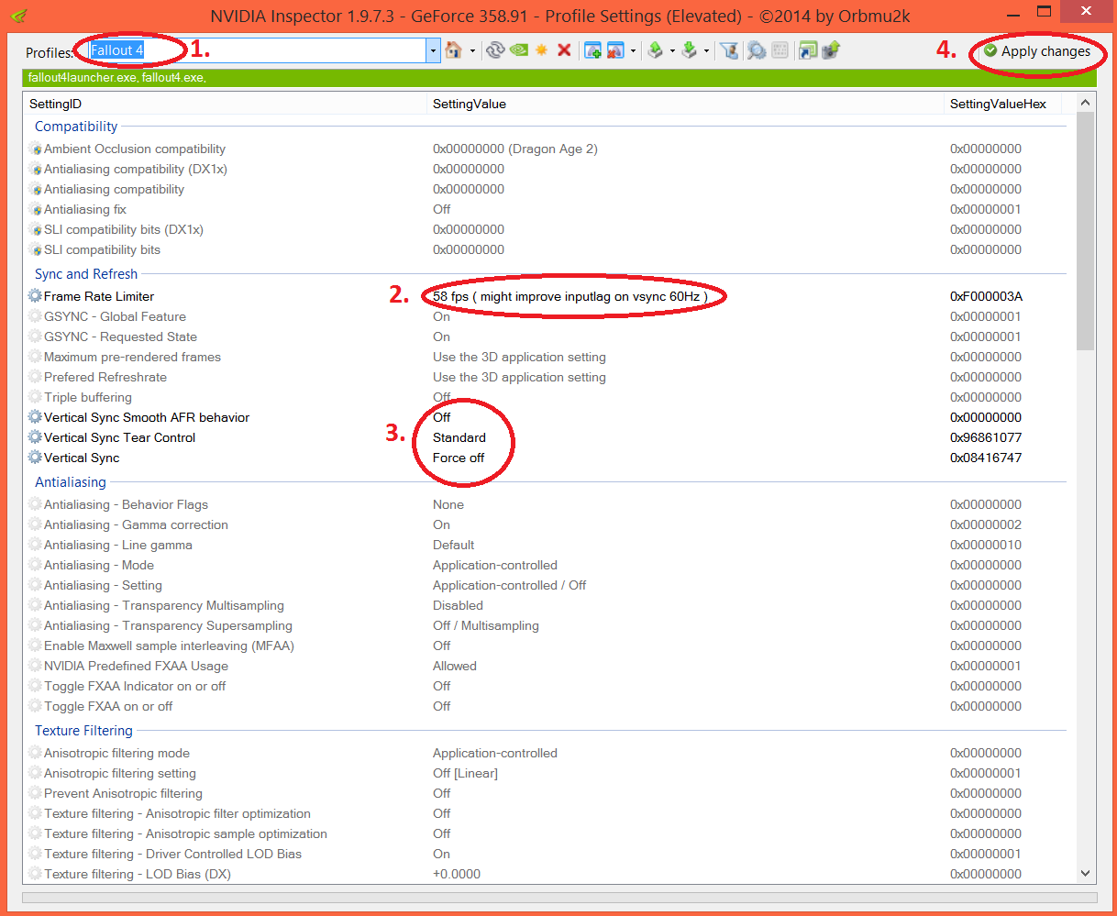The height and width of the screenshot is (916, 1117).
Task: Select the 'Off [Linear]' anisotropic value
Action: point(465,773)
